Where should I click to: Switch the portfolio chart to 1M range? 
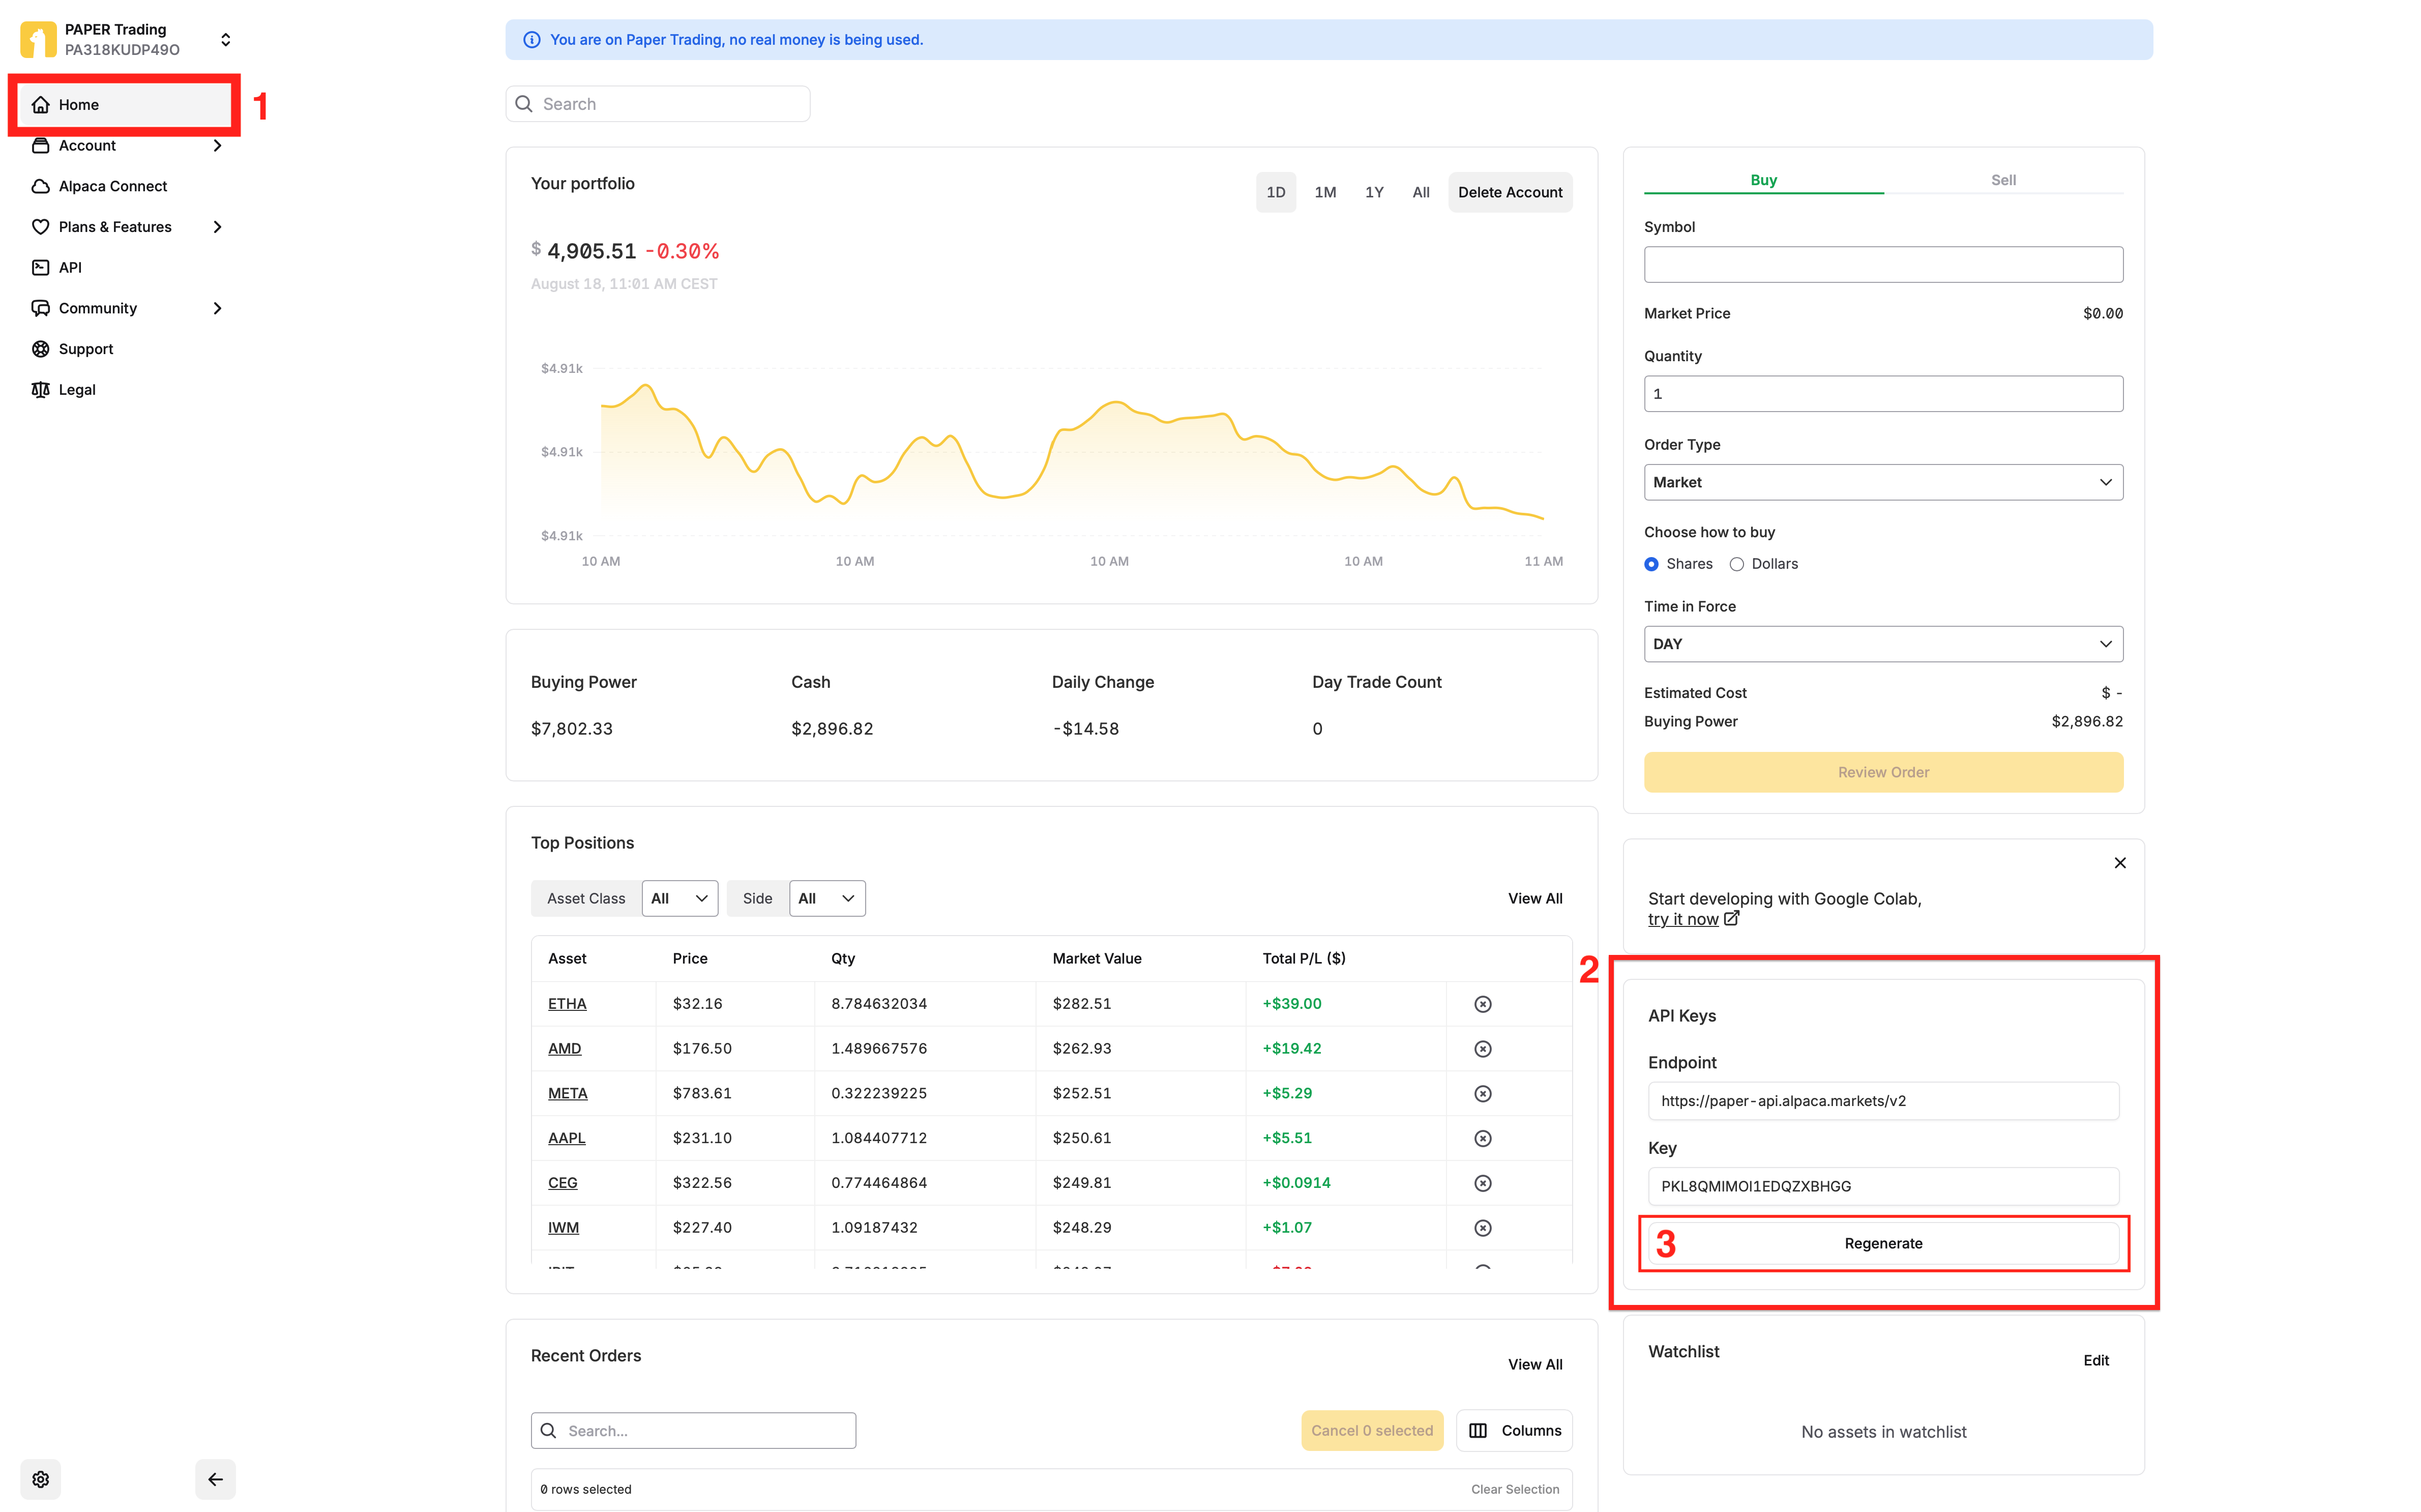click(x=1324, y=192)
